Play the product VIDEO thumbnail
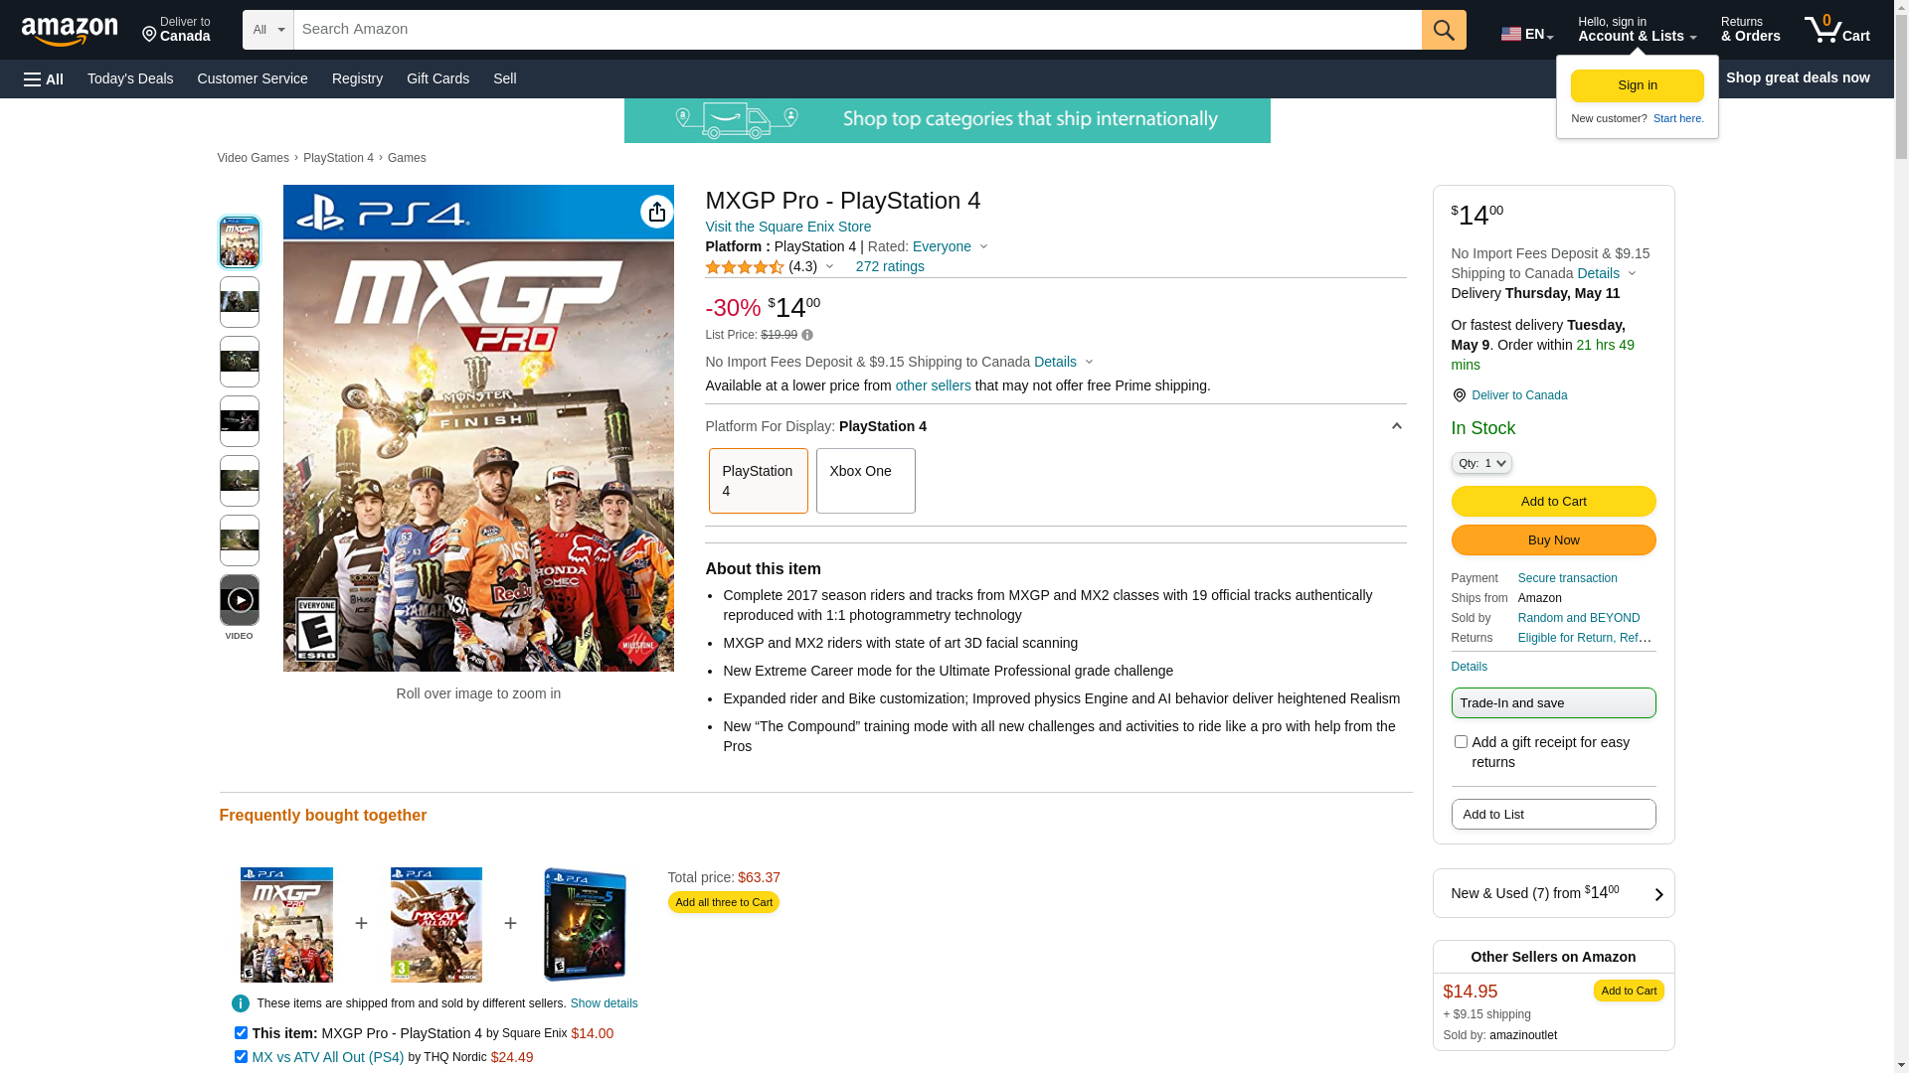The image size is (1909, 1073). [x=240, y=600]
